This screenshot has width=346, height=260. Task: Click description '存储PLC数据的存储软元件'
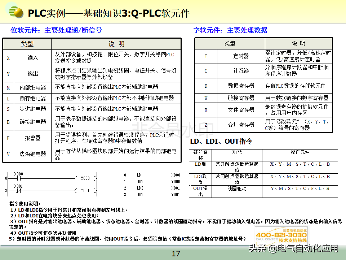point(295,86)
